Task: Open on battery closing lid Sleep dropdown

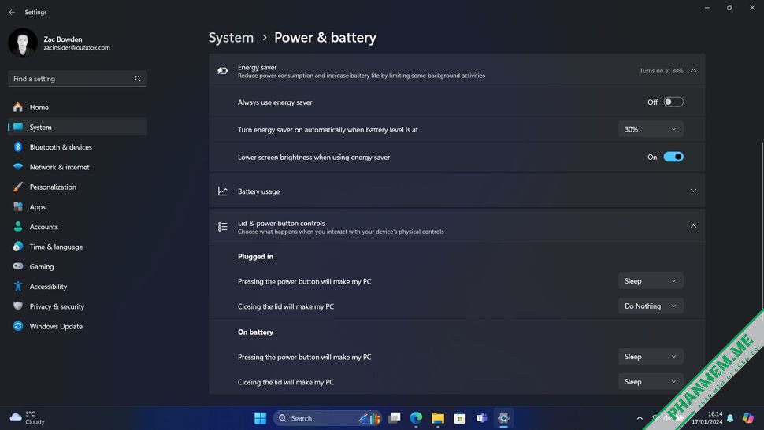Action: click(651, 382)
